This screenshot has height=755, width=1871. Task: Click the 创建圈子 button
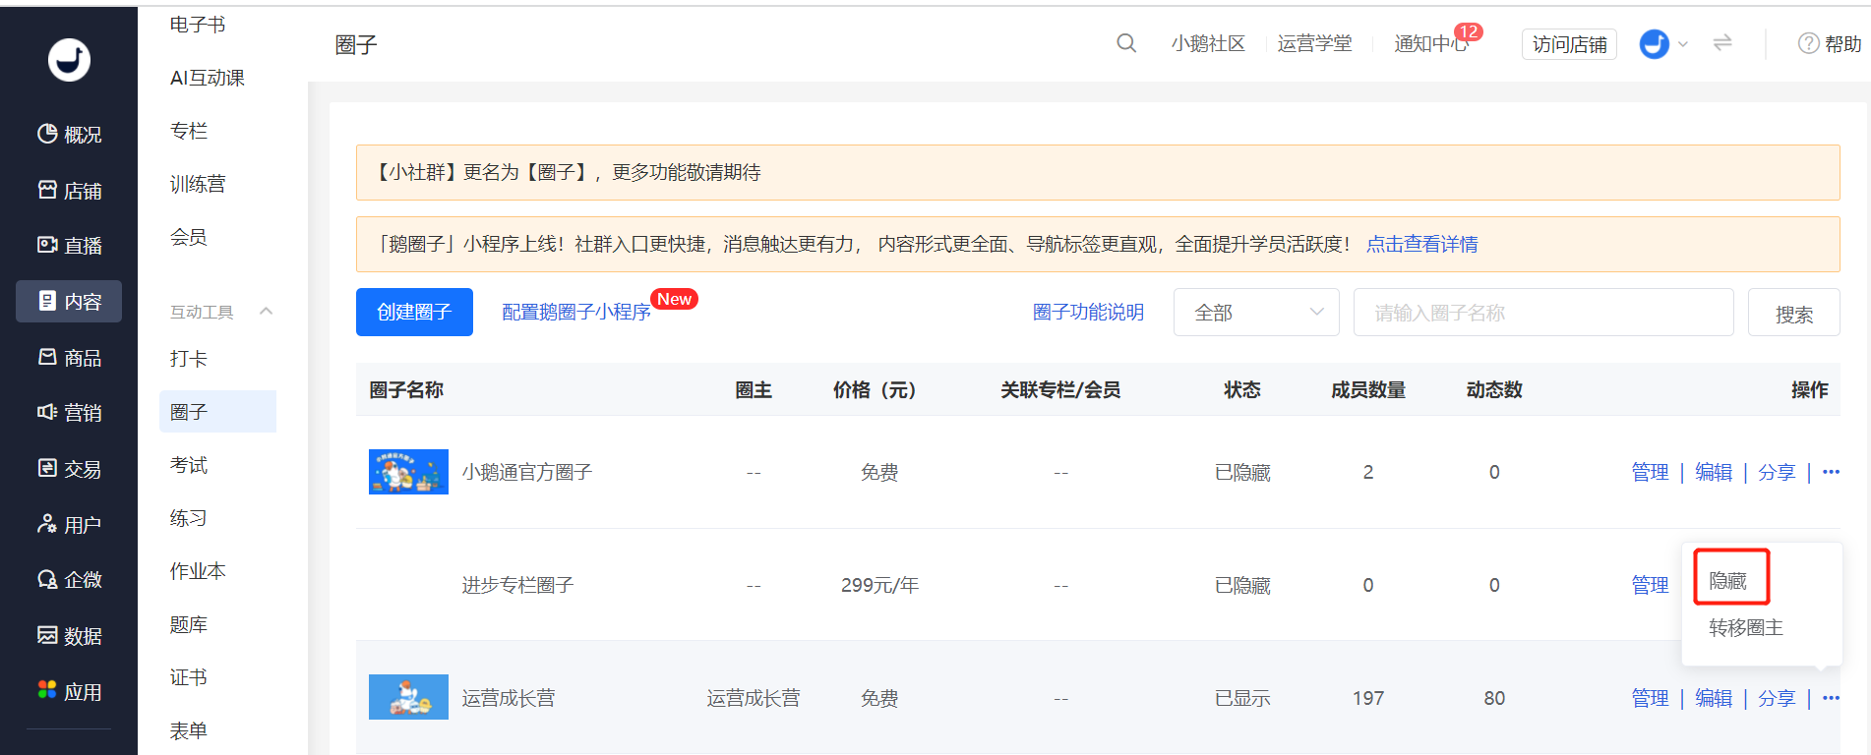pyautogui.click(x=414, y=312)
